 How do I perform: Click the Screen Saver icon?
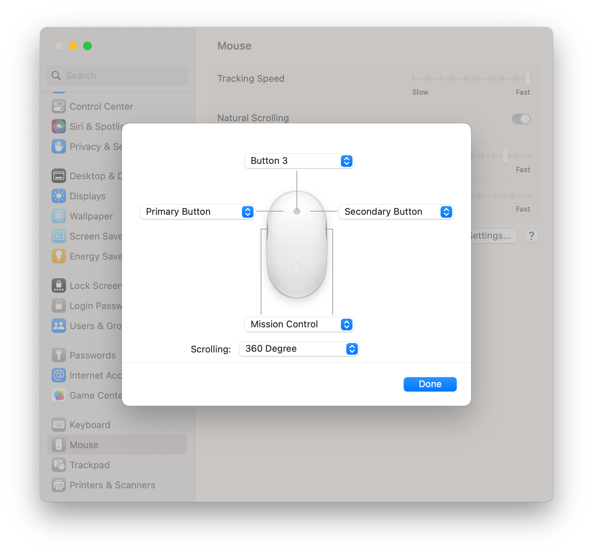click(x=59, y=236)
